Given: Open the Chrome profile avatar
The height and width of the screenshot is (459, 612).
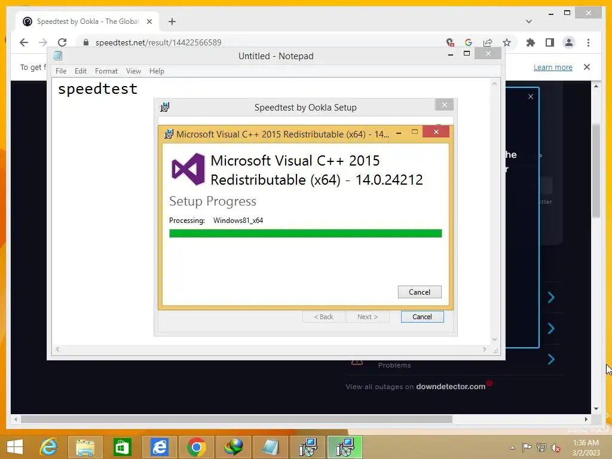Looking at the screenshot, I should (569, 42).
